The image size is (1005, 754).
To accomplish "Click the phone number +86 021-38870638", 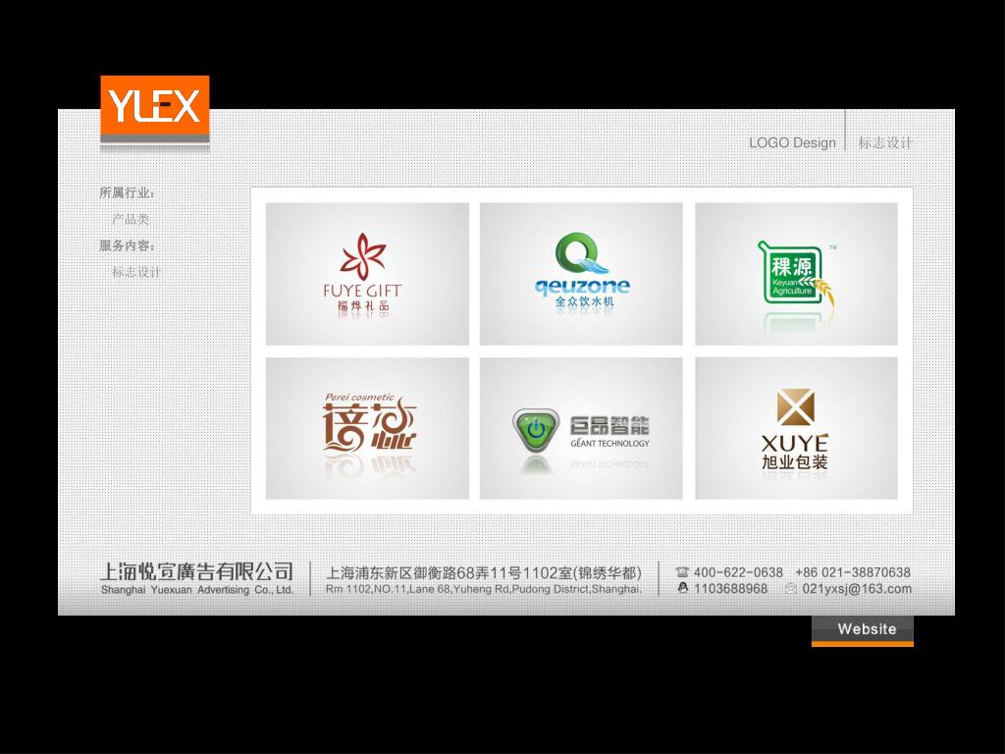I will (x=853, y=572).
